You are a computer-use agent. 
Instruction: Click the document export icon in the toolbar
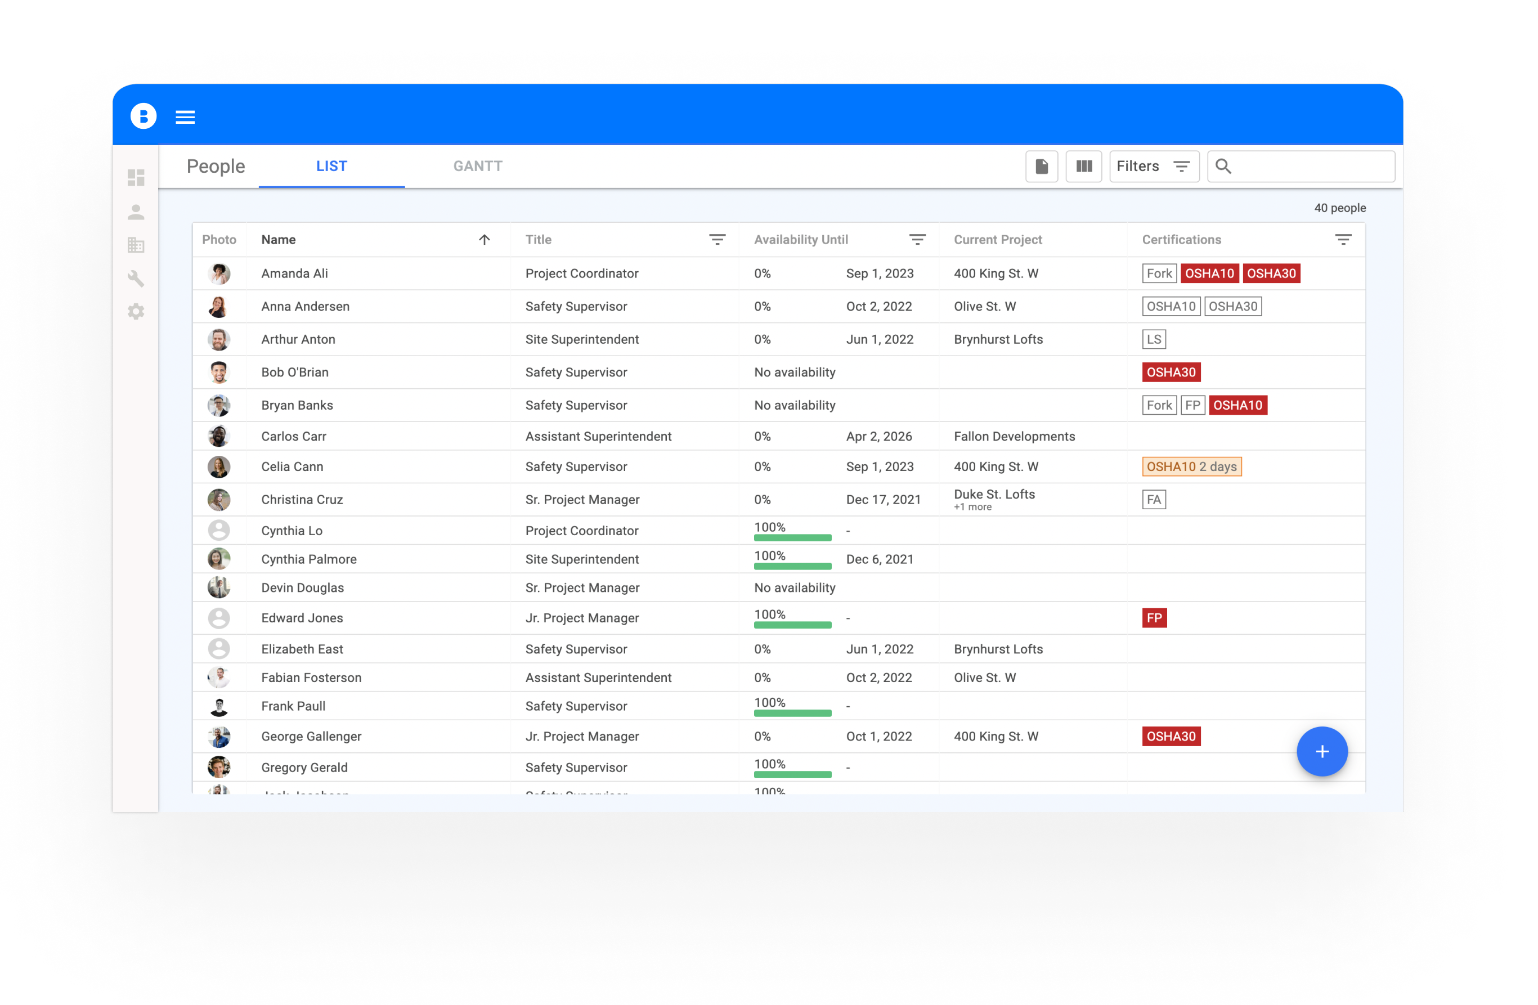pyautogui.click(x=1041, y=166)
